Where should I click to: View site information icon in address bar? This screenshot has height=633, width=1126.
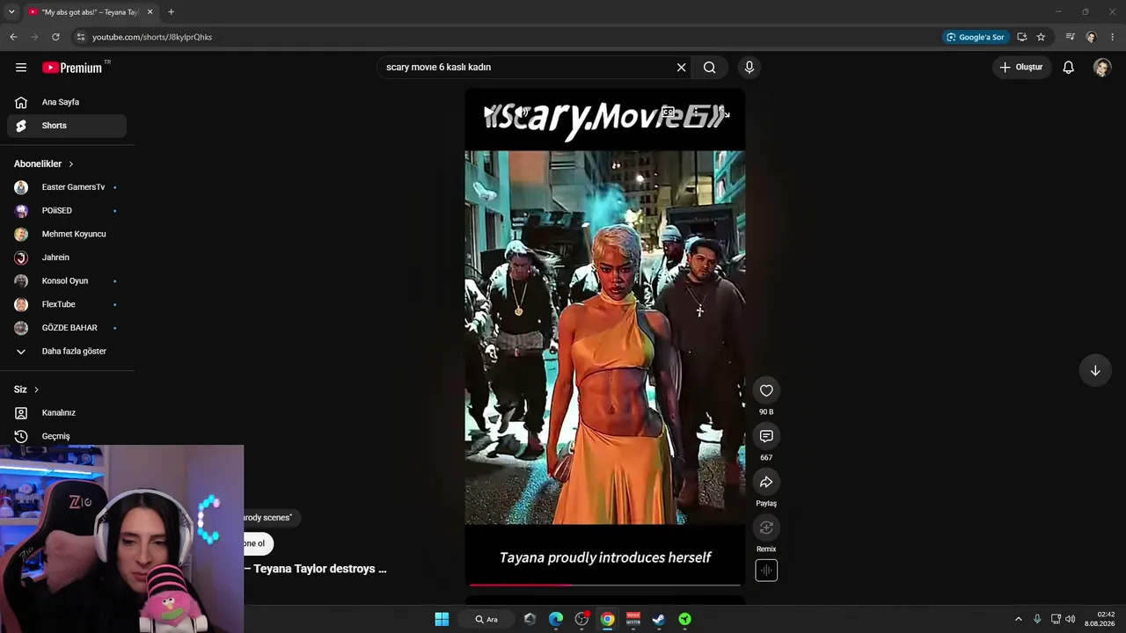(80, 37)
